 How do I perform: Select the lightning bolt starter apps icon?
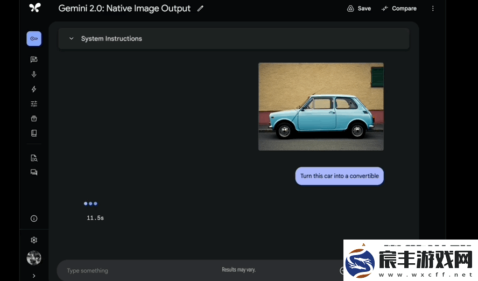tap(34, 89)
